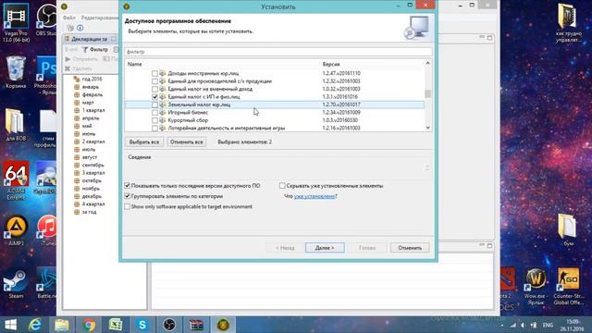Toggle Группировать элементы по категории checkbox

click(x=128, y=196)
